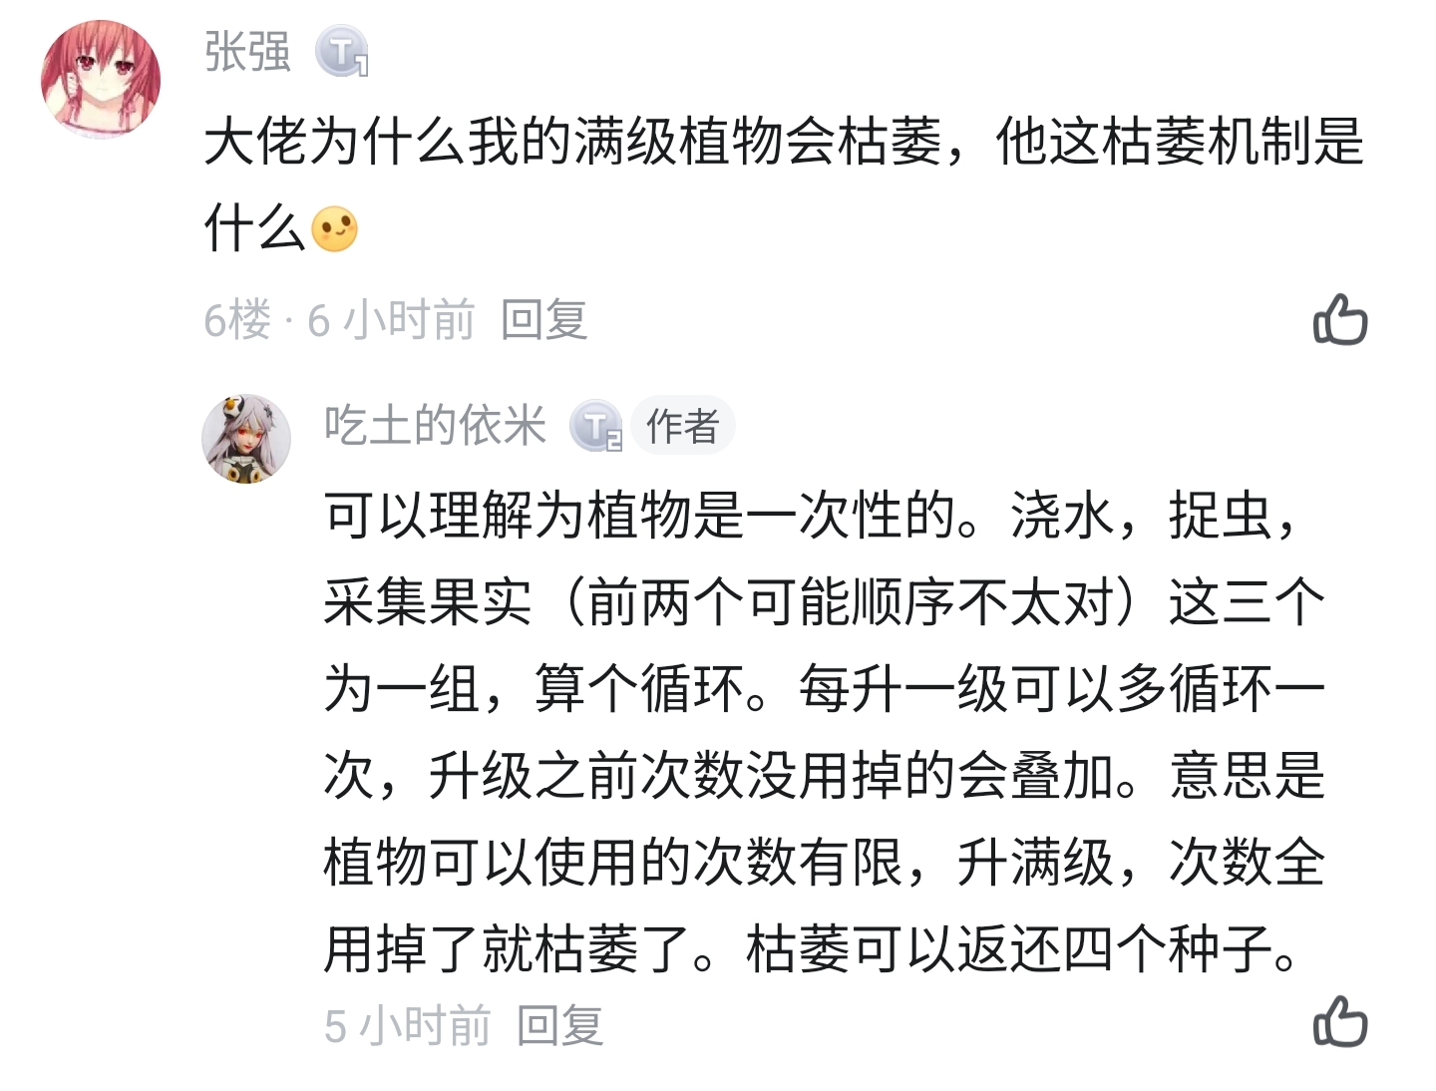Click the 5 小时前 timestamp
This screenshot has width=1436, height=1091.
407,1025
